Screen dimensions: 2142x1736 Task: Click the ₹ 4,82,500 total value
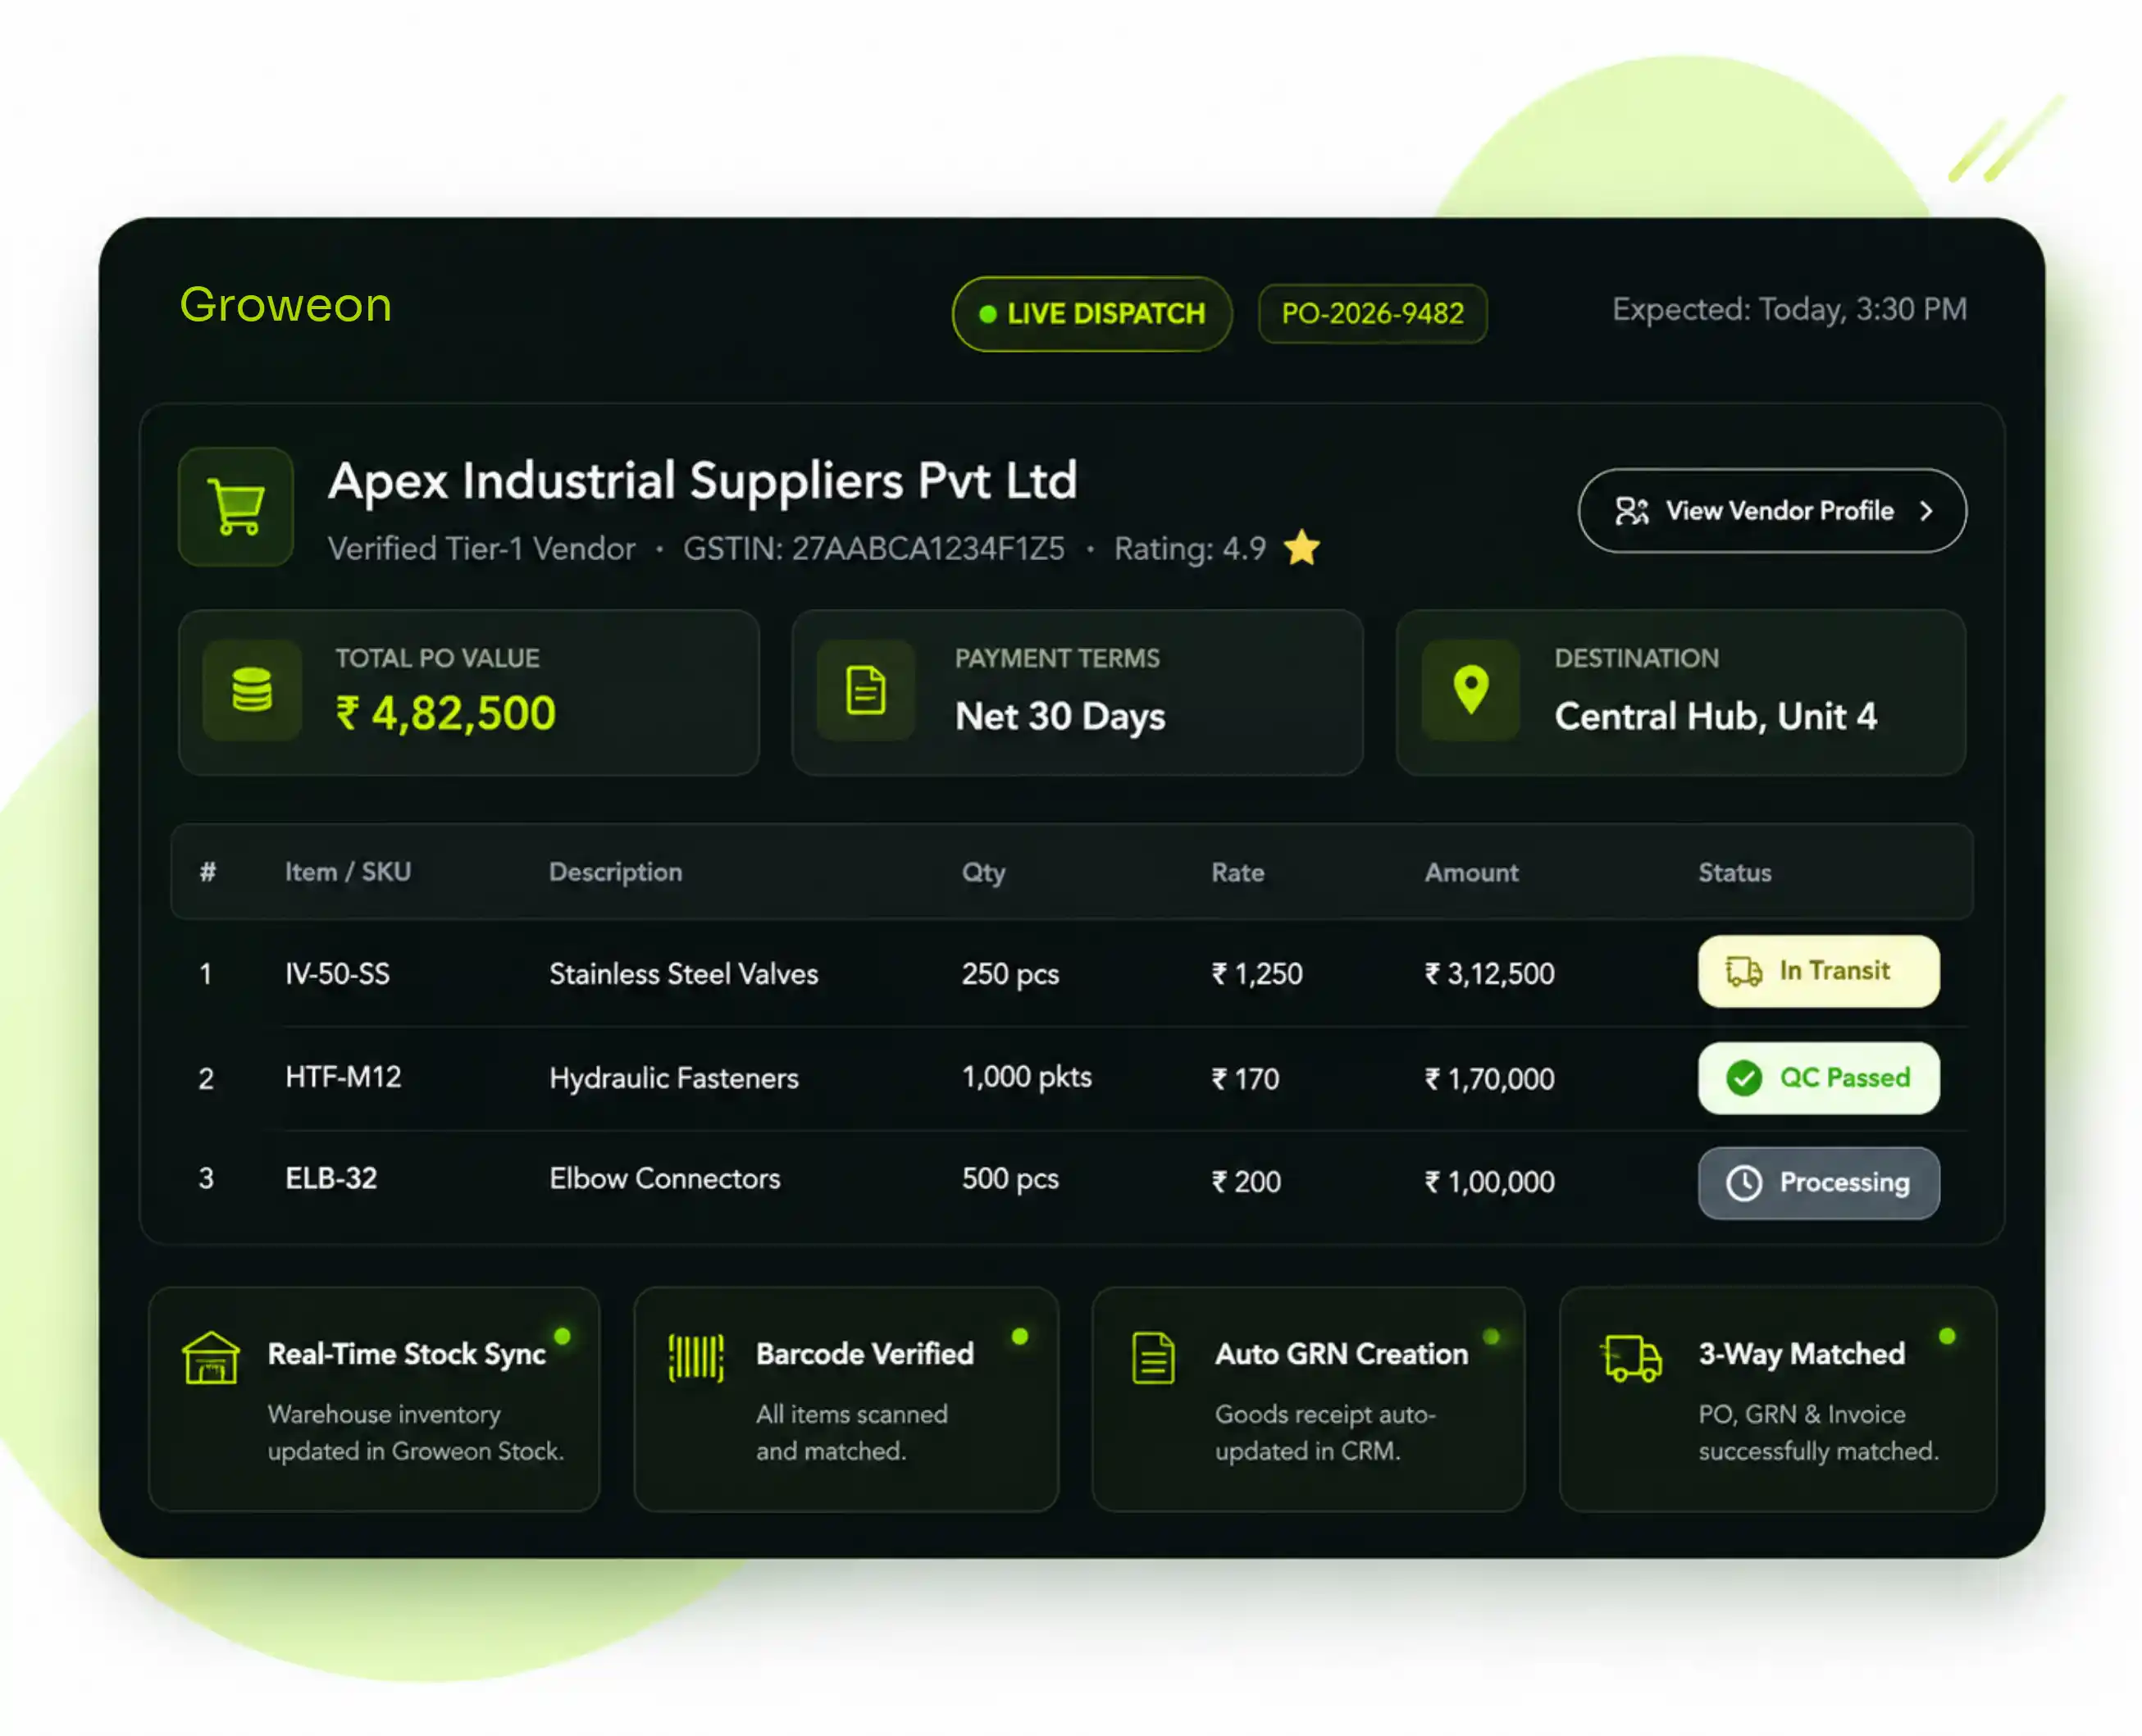tap(445, 714)
